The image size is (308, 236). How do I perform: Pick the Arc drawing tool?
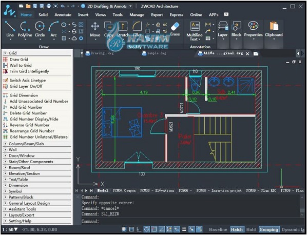[x=53, y=28]
